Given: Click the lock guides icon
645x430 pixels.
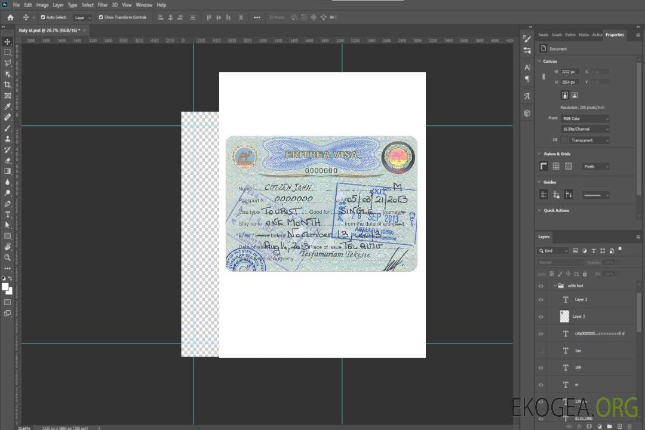Looking at the screenshot, I should tap(556, 195).
